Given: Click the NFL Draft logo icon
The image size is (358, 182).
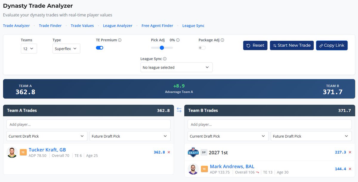Looking at the screenshot, I should [x=193, y=152].
